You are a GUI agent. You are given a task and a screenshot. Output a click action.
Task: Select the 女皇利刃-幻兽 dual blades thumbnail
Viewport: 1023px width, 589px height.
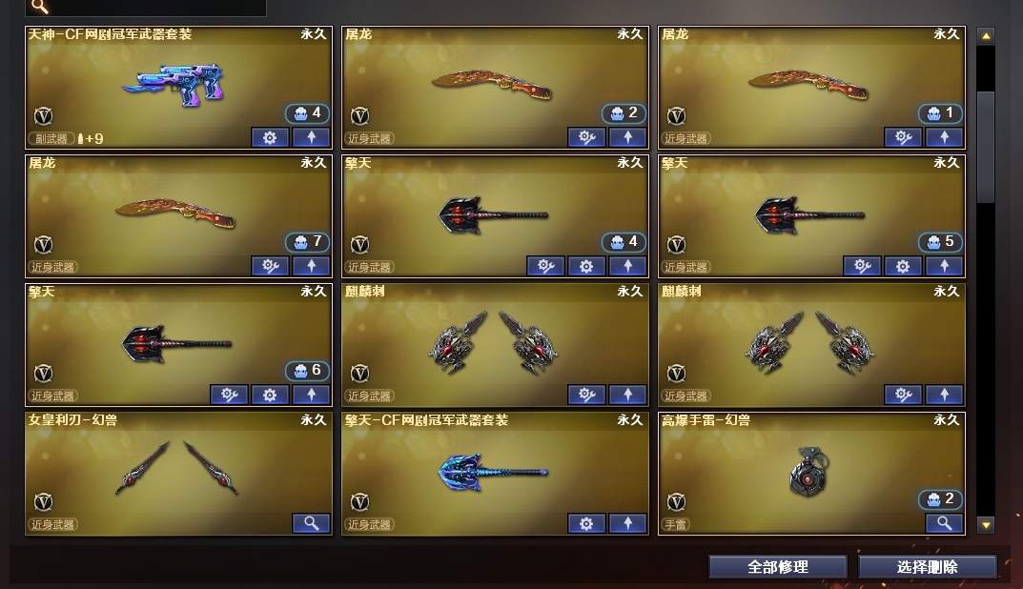176,468
